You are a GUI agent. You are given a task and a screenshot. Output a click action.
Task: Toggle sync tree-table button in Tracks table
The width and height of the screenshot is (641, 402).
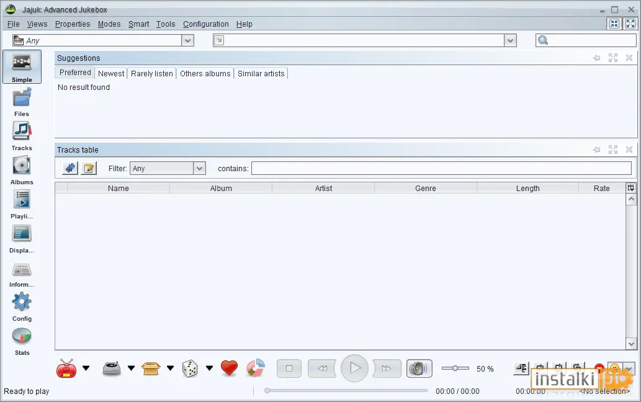[70, 168]
